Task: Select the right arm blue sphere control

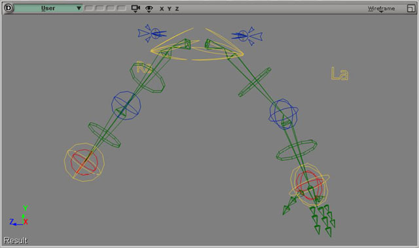Action: pyautogui.click(x=283, y=114)
